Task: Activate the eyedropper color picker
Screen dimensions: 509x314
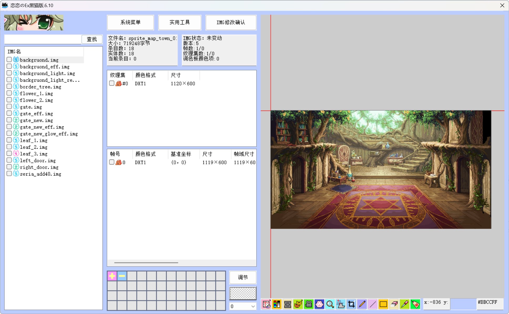Action: click(x=405, y=304)
